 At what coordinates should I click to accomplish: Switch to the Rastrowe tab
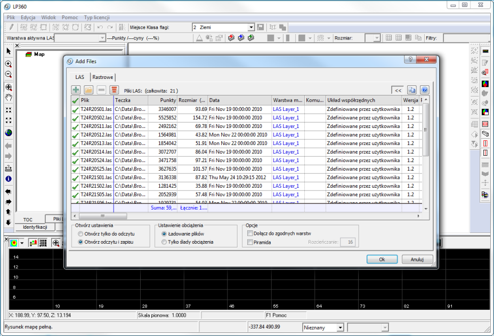tap(103, 77)
